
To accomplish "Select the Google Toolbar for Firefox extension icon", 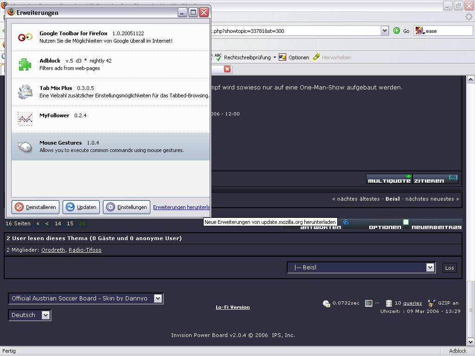I will [x=25, y=37].
